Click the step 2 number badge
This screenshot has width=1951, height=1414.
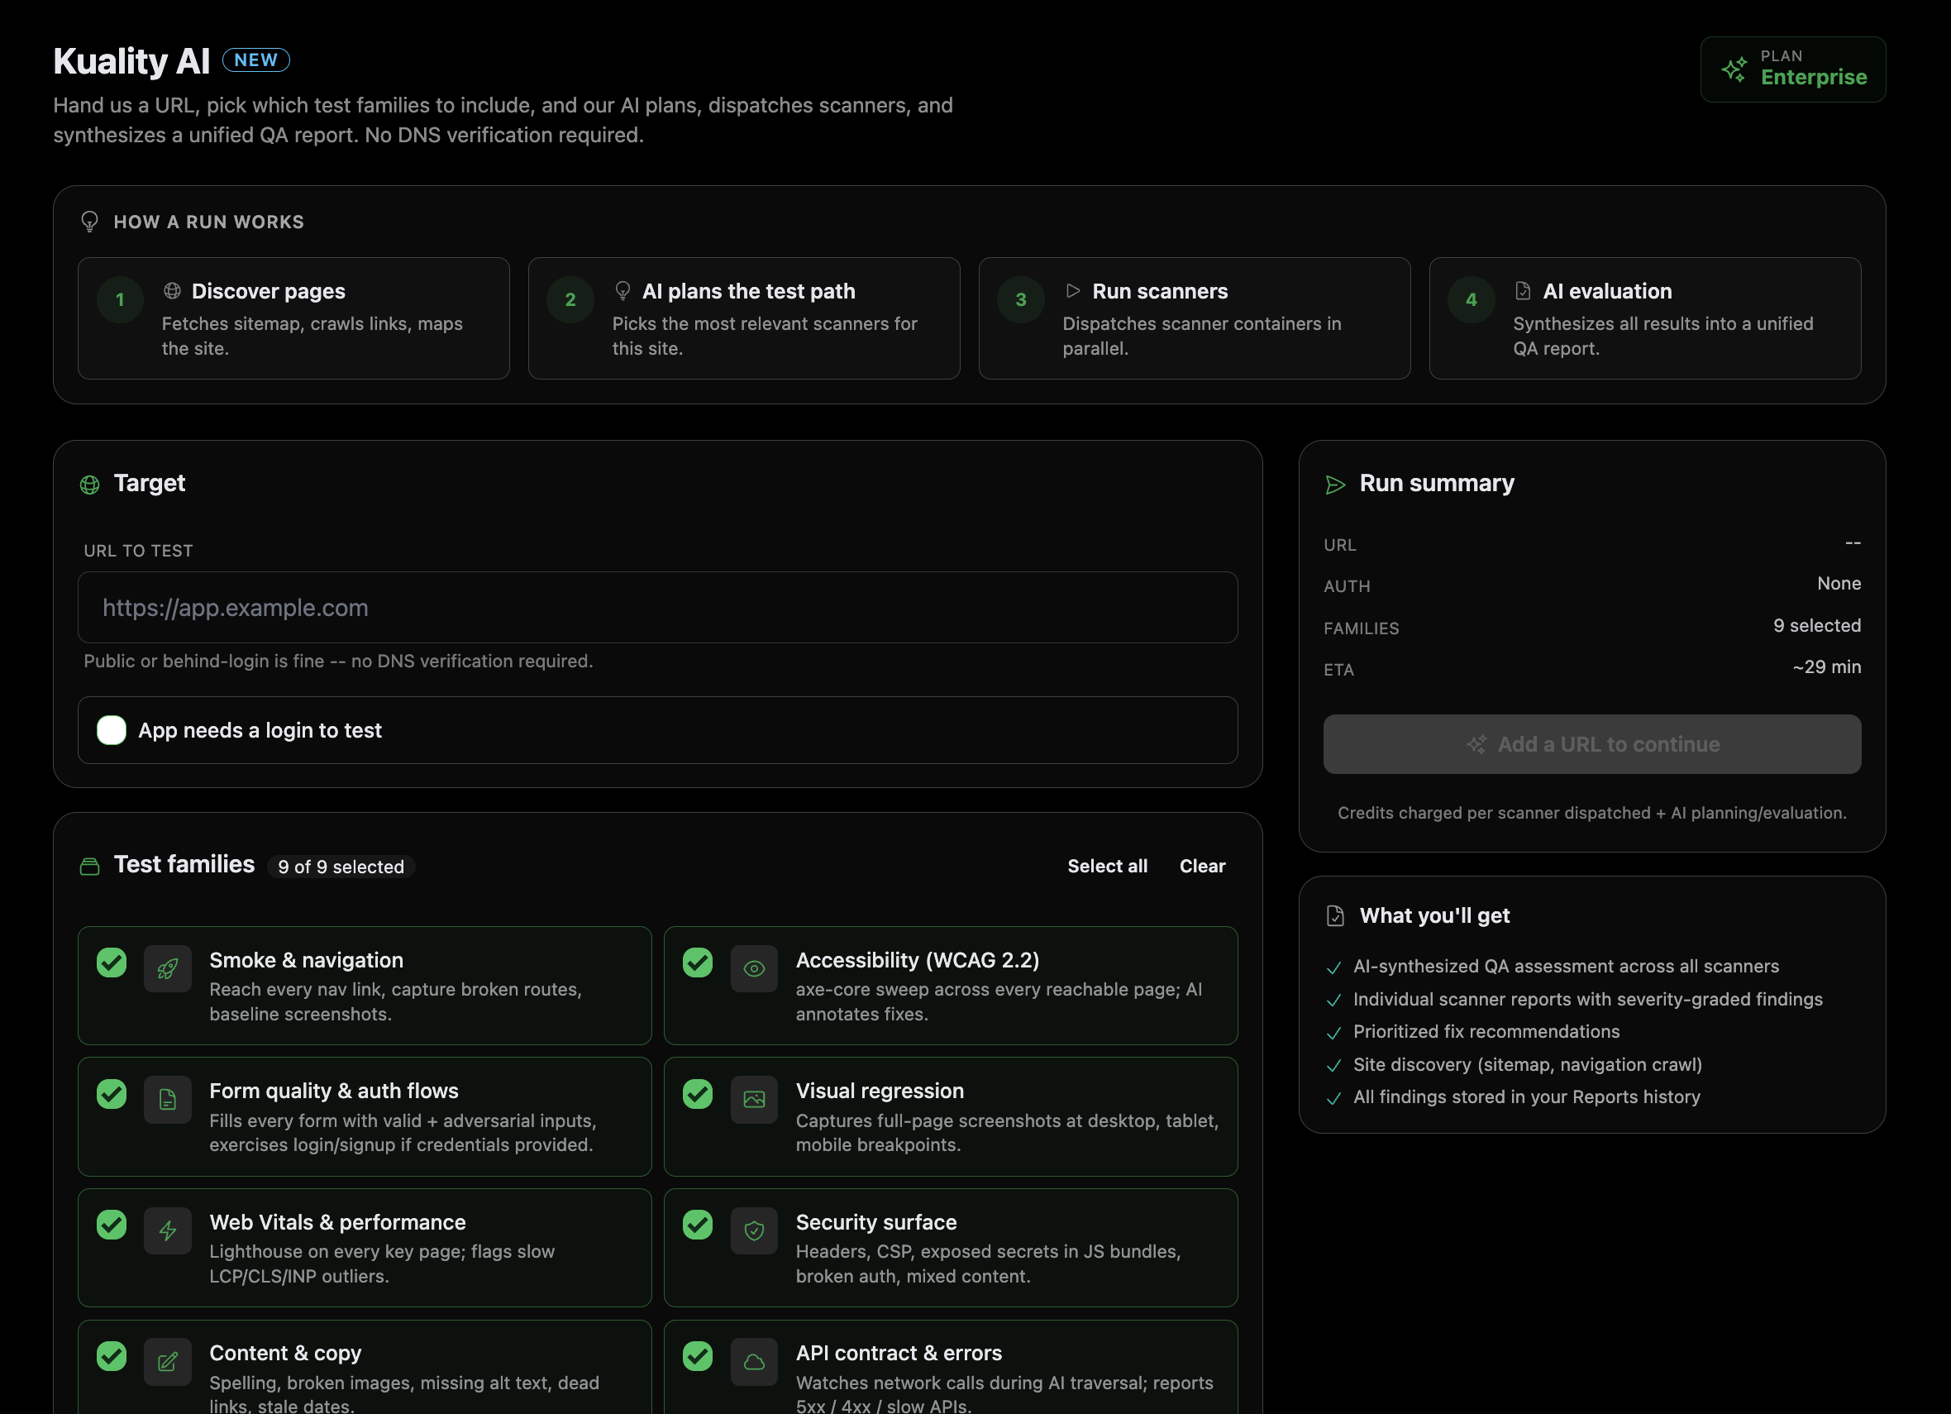tap(570, 299)
